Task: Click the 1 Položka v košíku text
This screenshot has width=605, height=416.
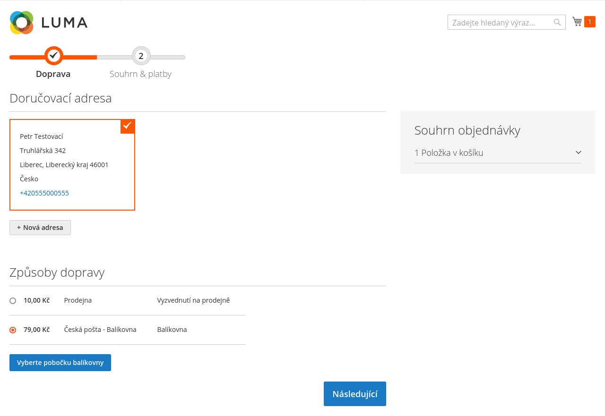Action: (x=449, y=153)
